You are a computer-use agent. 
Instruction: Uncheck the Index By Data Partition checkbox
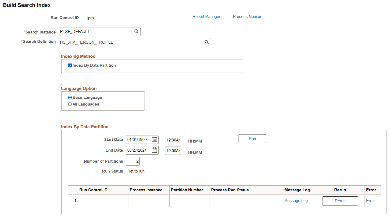(x=70, y=65)
